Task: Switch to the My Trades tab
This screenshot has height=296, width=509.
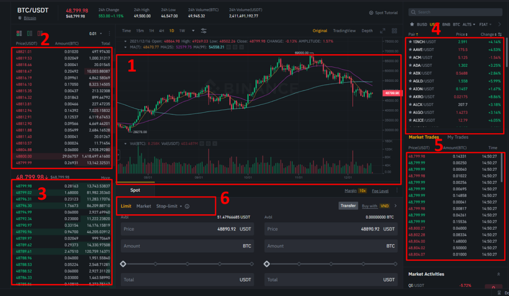Action: tap(457, 137)
